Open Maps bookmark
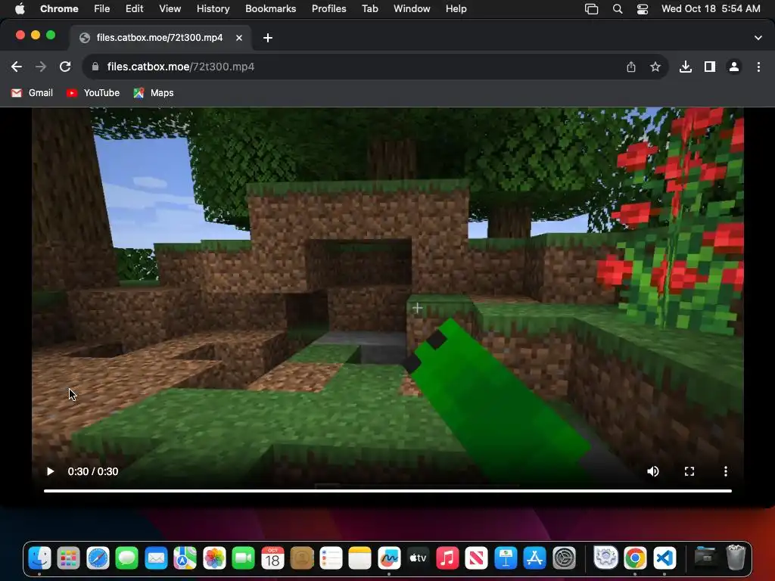The height and width of the screenshot is (581, 775). [x=153, y=93]
